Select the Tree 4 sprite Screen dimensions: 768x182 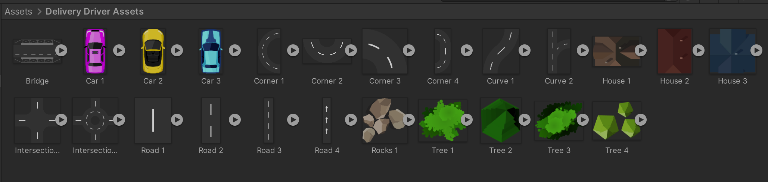point(617,120)
